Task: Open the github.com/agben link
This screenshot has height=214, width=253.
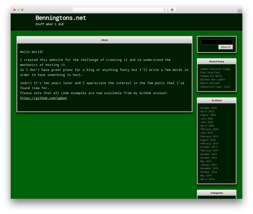Action: pos(44,98)
